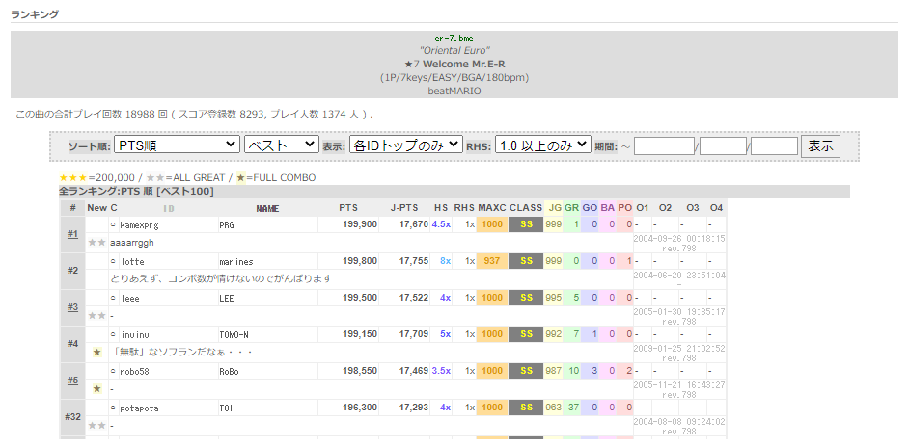
Task: Click the J-PTS value 17,755
Action: click(x=414, y=261)
